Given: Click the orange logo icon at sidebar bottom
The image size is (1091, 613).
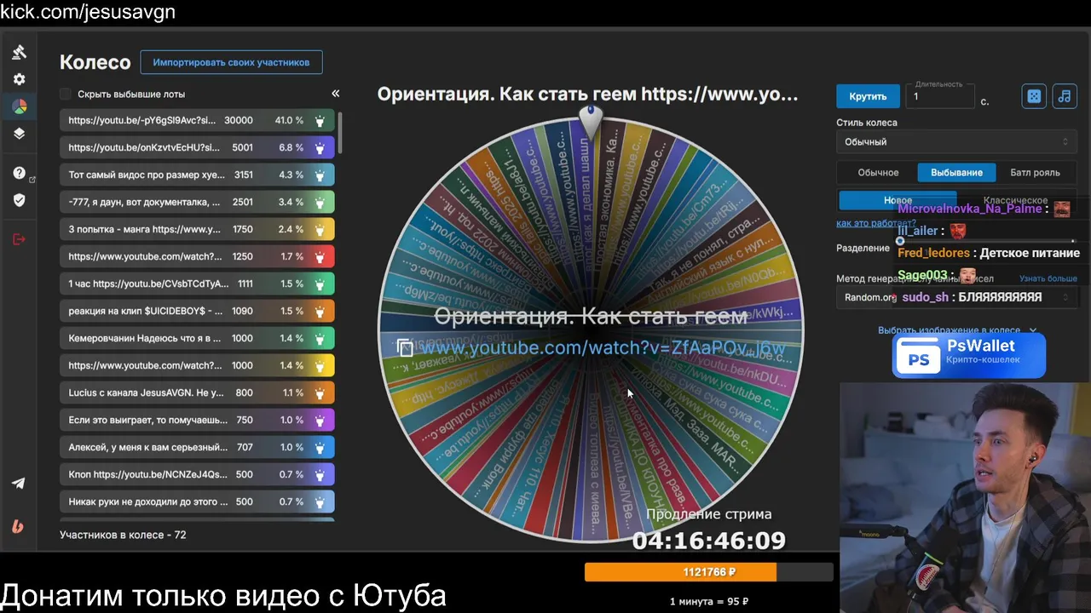Looking at the screenshot, I should pos(19,525).
